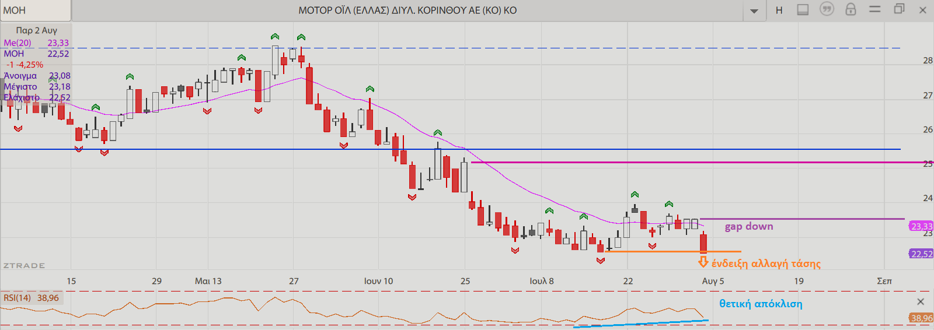Select the 'ένδειξη αλλαγή τάσης' annotation
The height and width of the screenshot is (330, 934).
tap(766, 264)
